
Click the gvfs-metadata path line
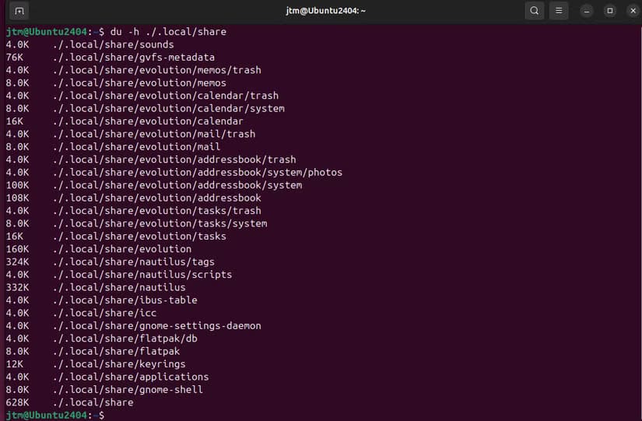click(134, 58)
